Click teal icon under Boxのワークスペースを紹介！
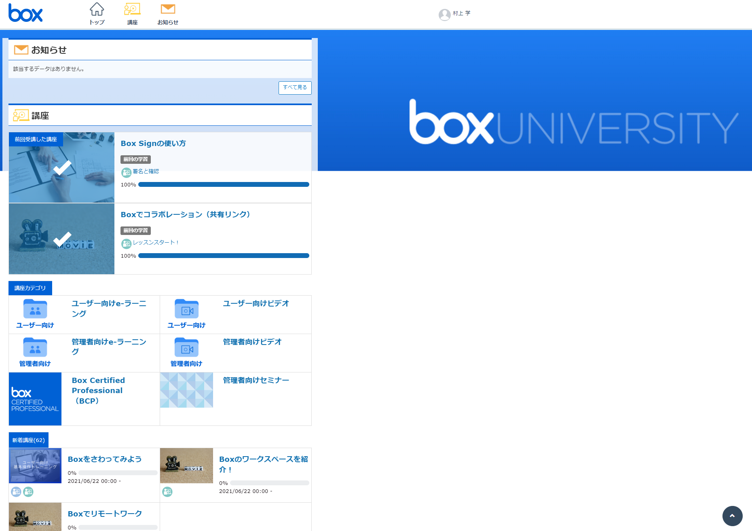The height and width of the screenshot is (531, 752). [167, 492]
